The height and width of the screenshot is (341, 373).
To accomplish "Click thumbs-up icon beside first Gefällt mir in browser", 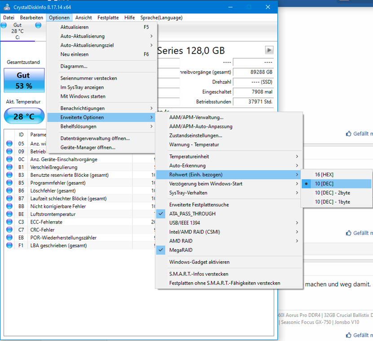I will tap(348, 134).
